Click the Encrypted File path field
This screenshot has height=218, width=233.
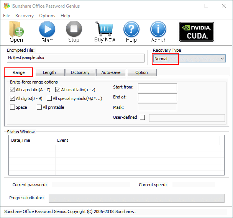[x=75, y=58]
